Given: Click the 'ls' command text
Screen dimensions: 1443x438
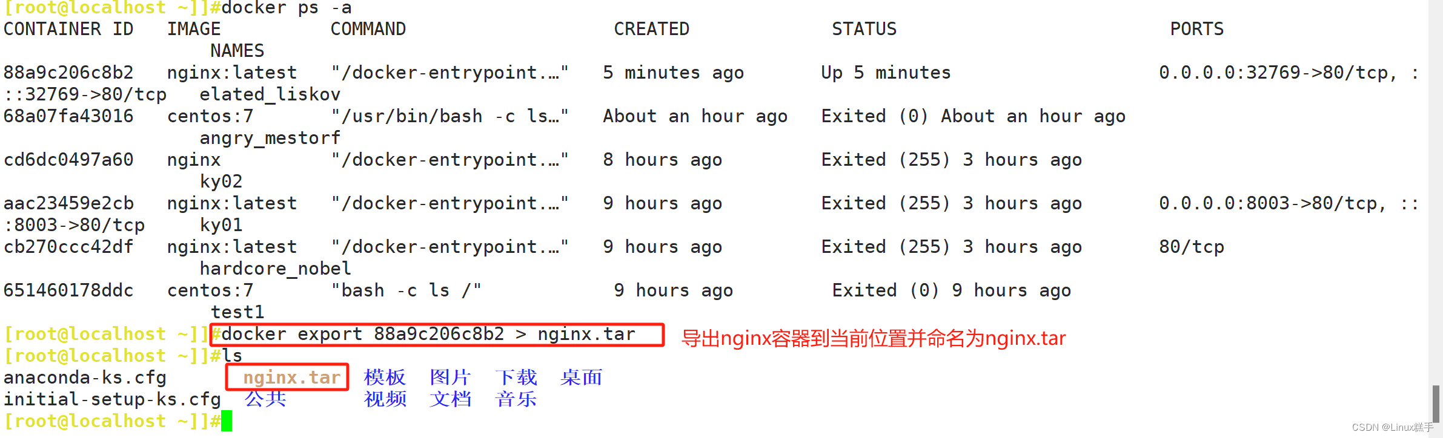Looking at the screenshot, I should pyautogui.click(x=232, y=356).
